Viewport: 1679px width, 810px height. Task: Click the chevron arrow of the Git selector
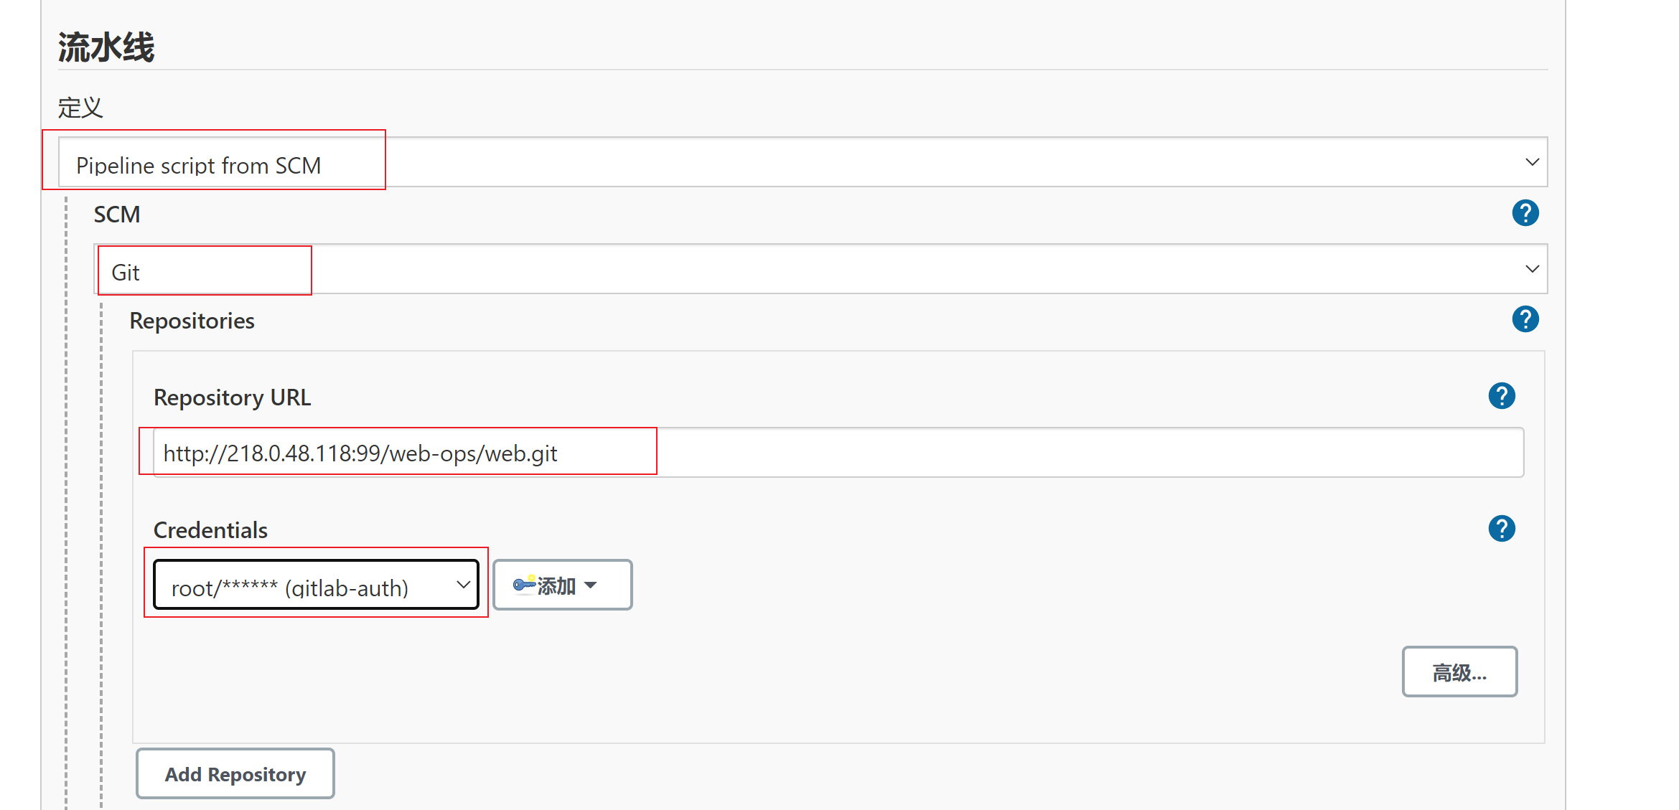click(x=1532, y=269)
